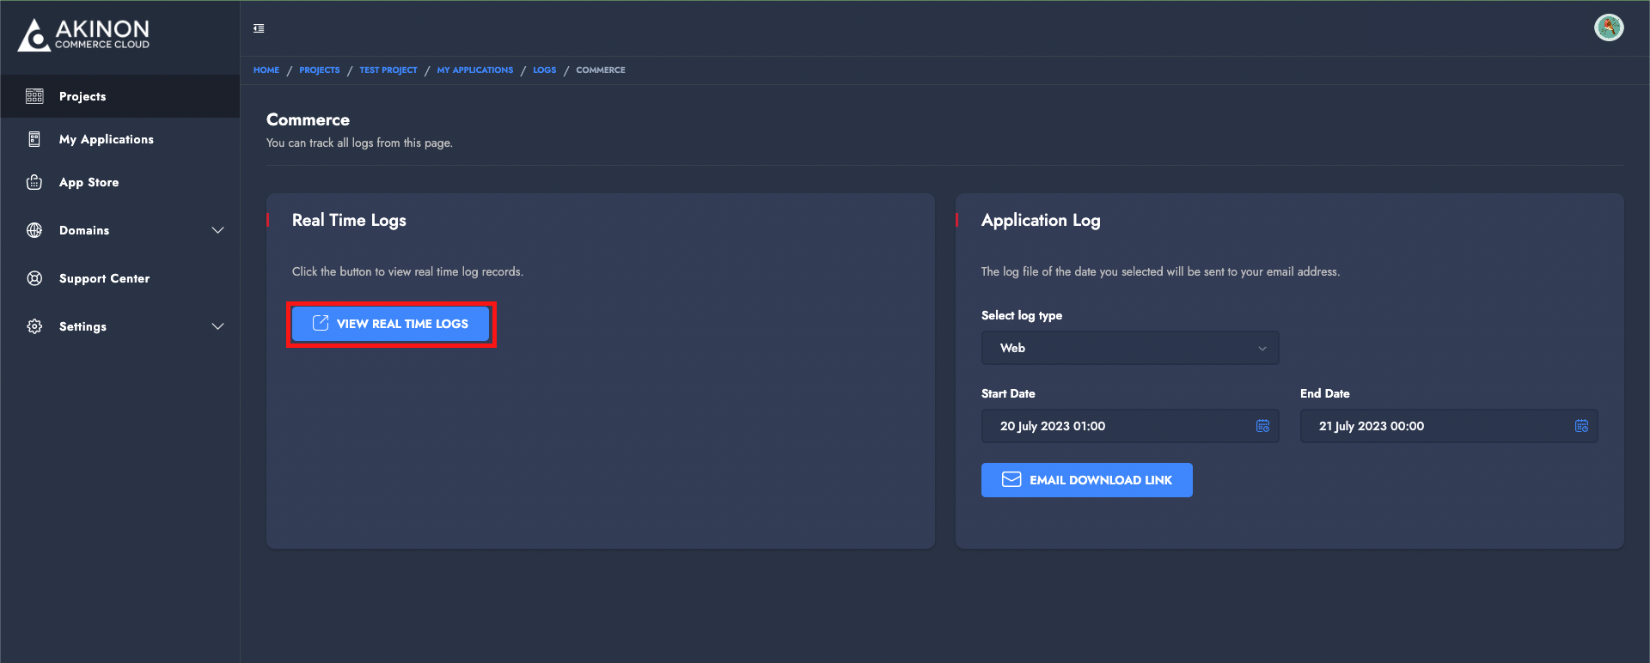Expand the Settings submenu chevron
The image size is (1650, 663).
pos(217,326)
